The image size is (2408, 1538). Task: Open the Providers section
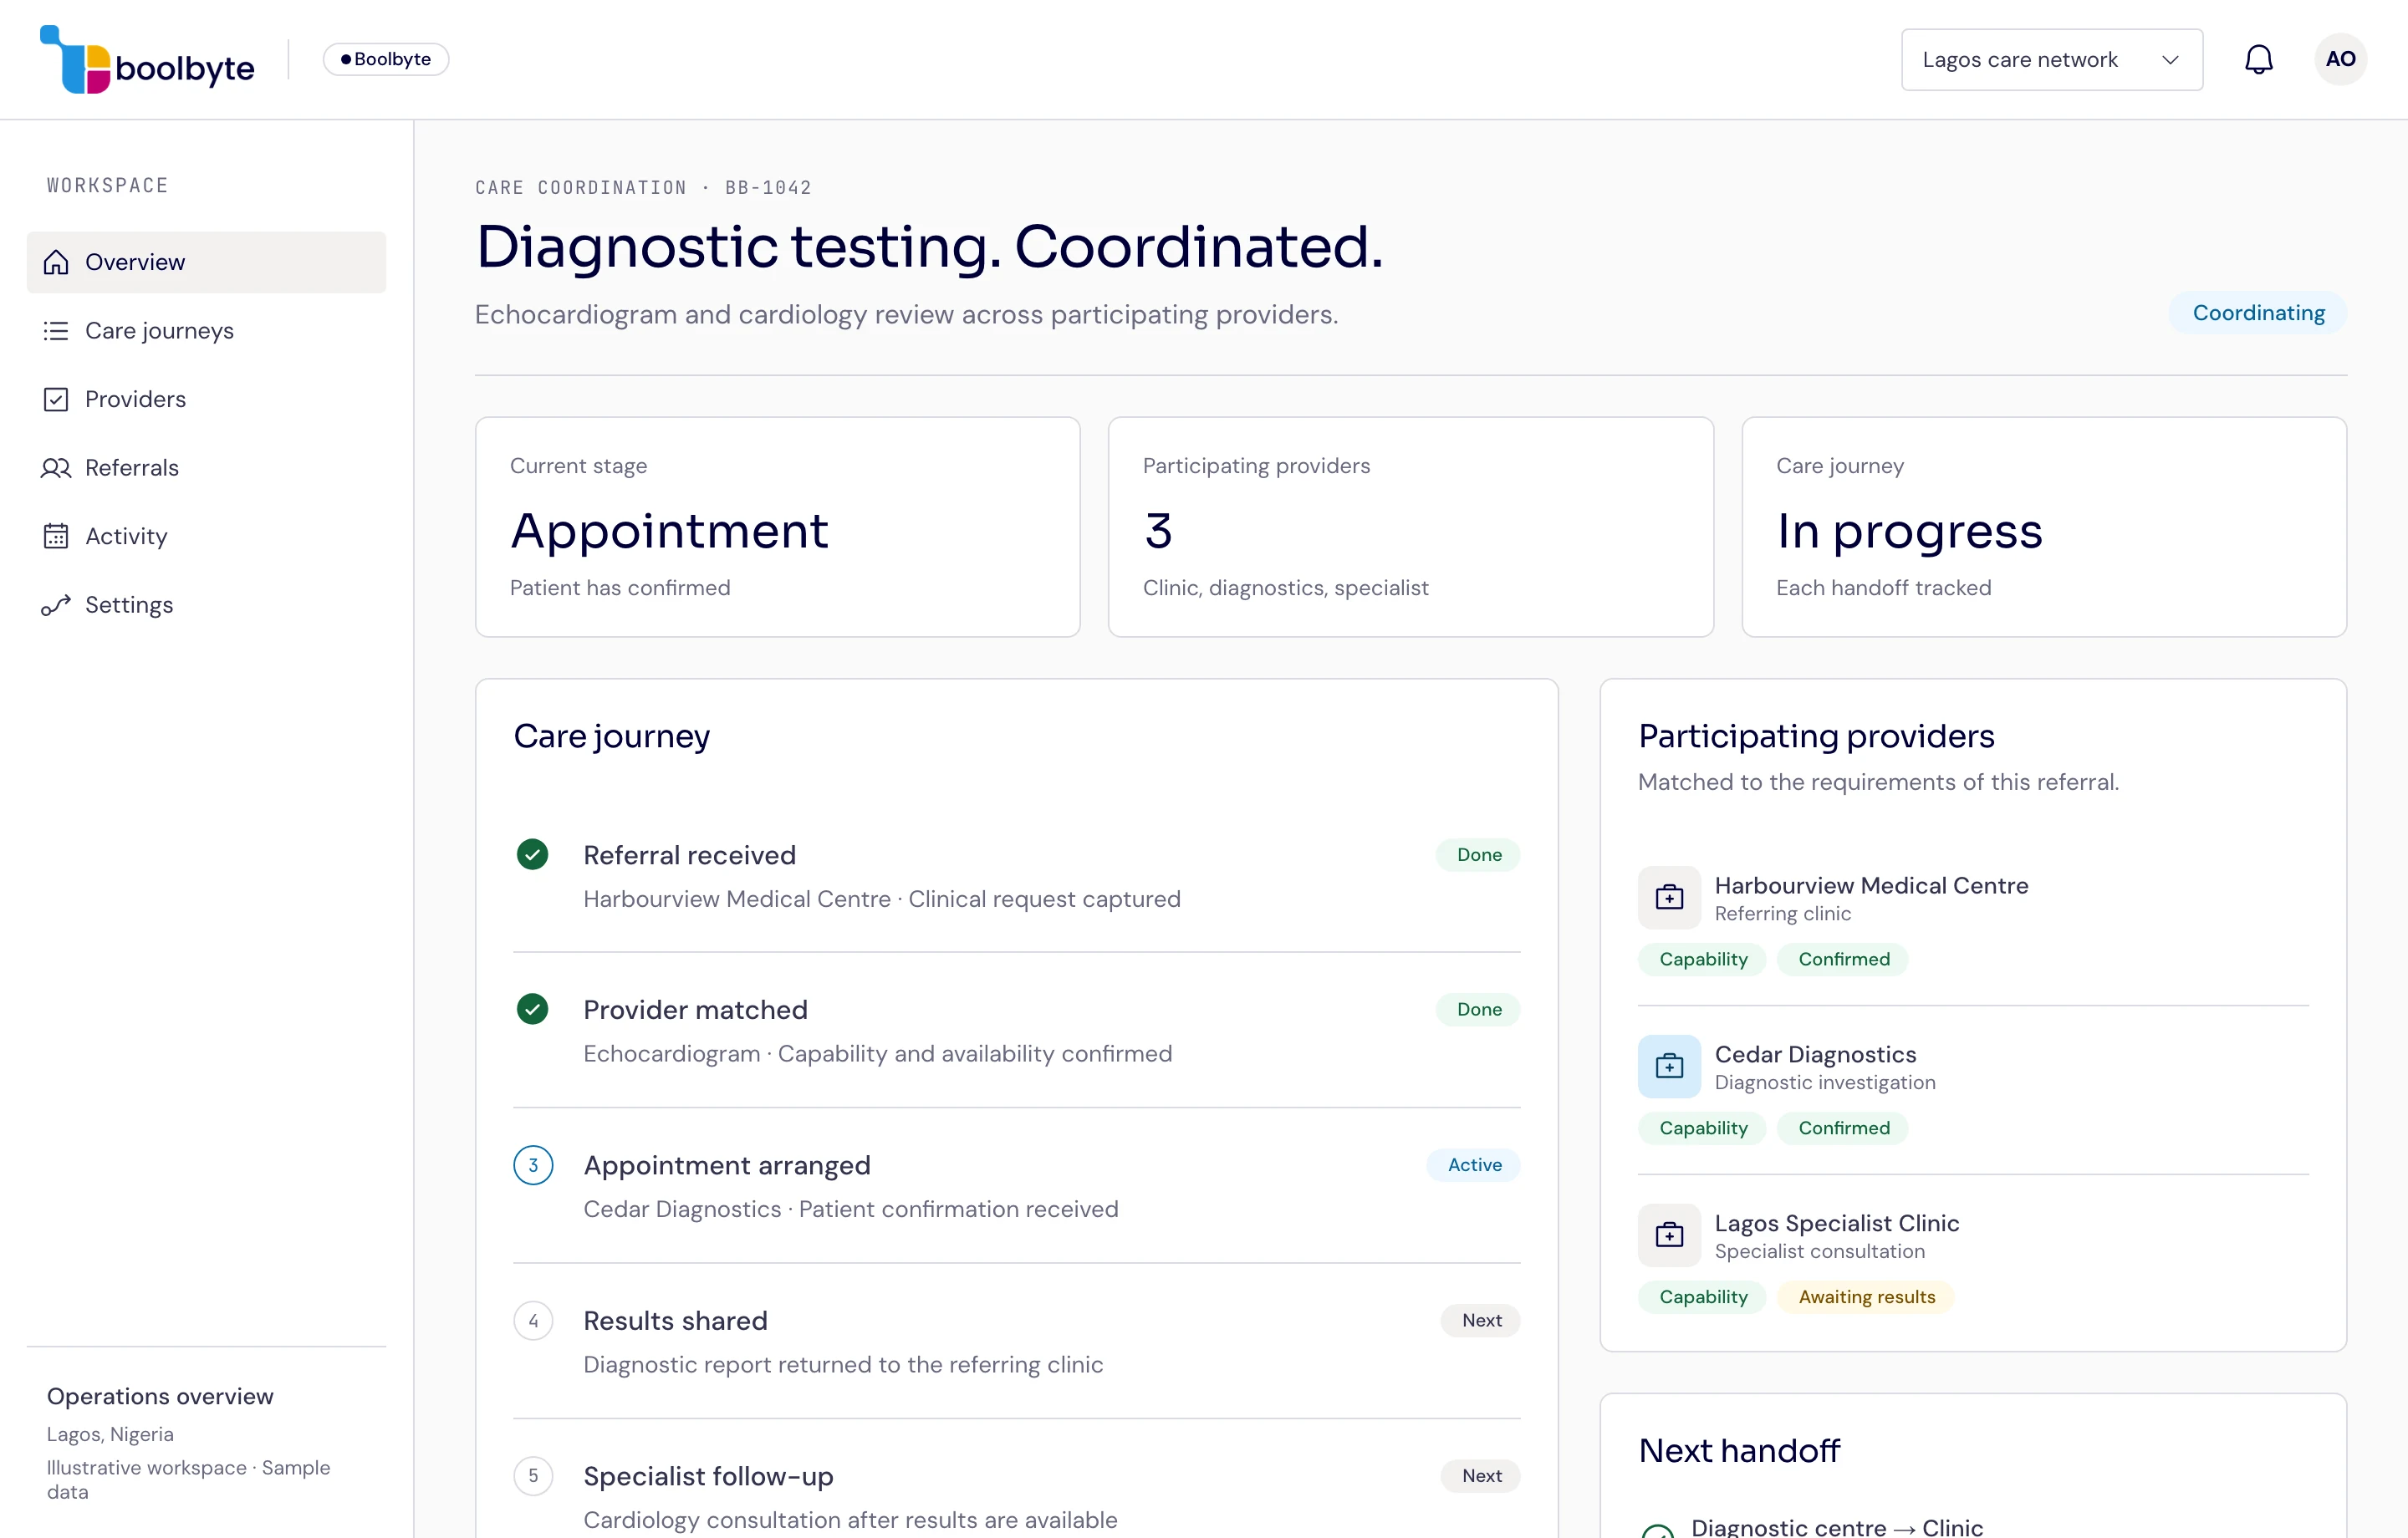(x=206, y=399)
